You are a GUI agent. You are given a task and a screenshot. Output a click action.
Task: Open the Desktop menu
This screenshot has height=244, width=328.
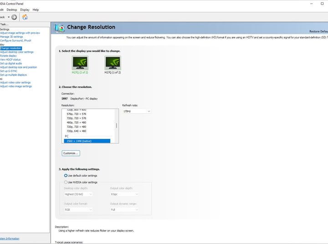click(x=12, y=10)
